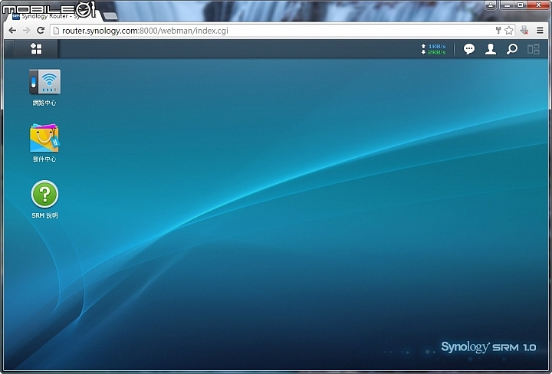Viewport: 552px width, 374px height.
Task: Maximize the browser window
Action: point(521,5)
